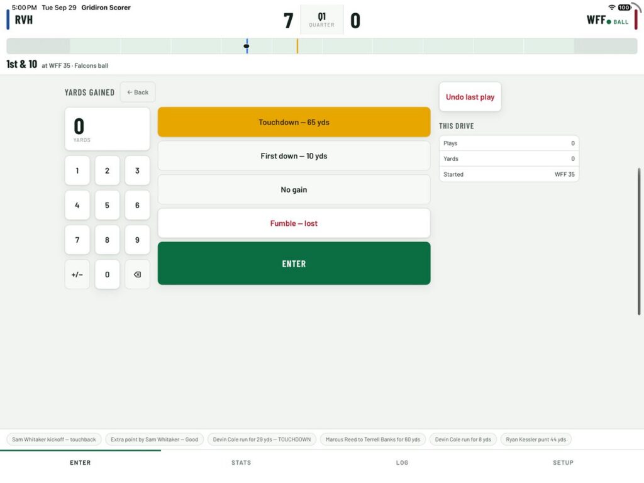Click the RVH team name
The height and width of the screenshot is (483, 644).
pos(24,19)
